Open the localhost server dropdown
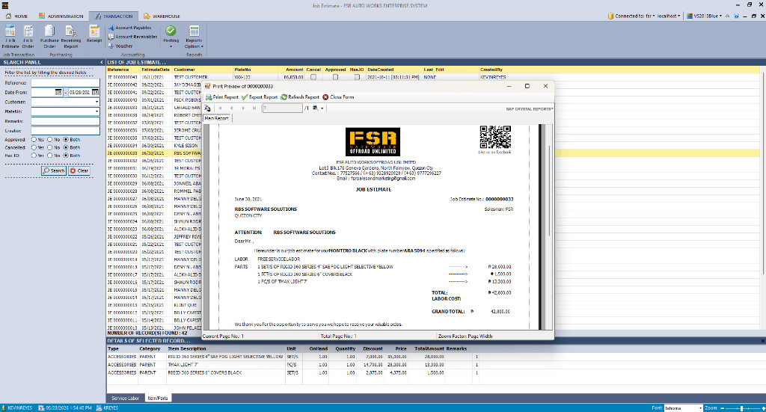766x412 pixels. click(x=669, y=16)
